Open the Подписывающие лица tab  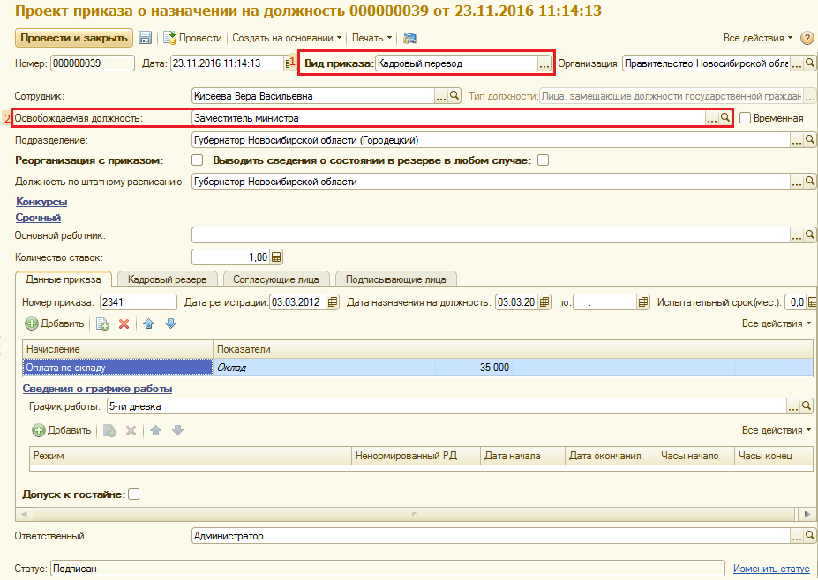pos(396,279)
